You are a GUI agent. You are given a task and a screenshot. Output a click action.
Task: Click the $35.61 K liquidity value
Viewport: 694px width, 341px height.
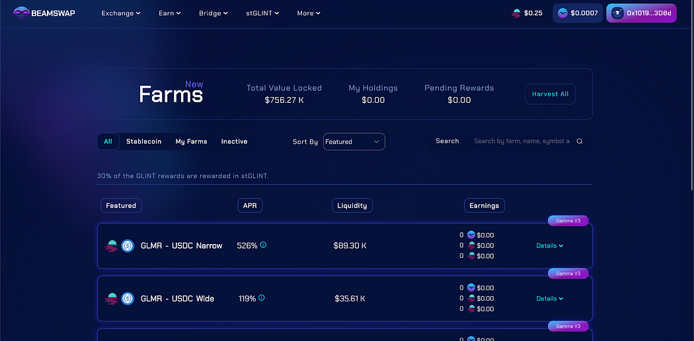click(350, 299)
